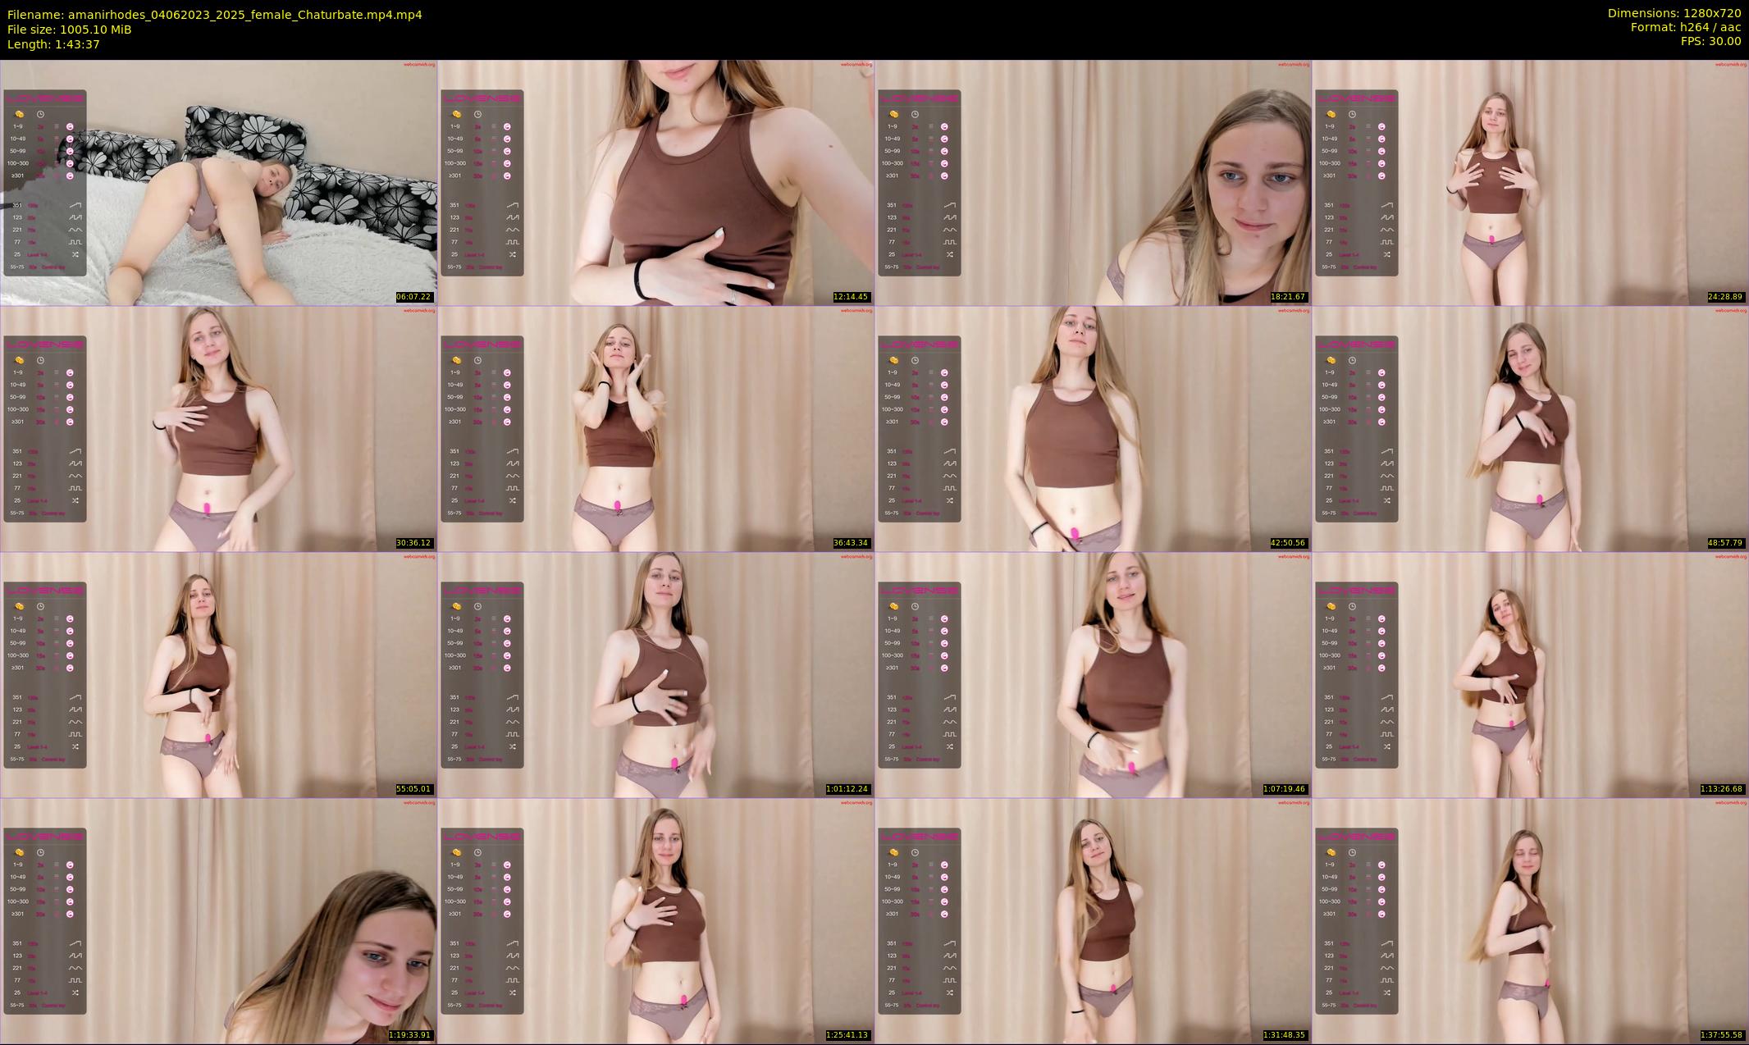Click the 24:28.89 timestamp label
The width and height of the screenshot is (1749, 1045).
(x=1727, y=297)
